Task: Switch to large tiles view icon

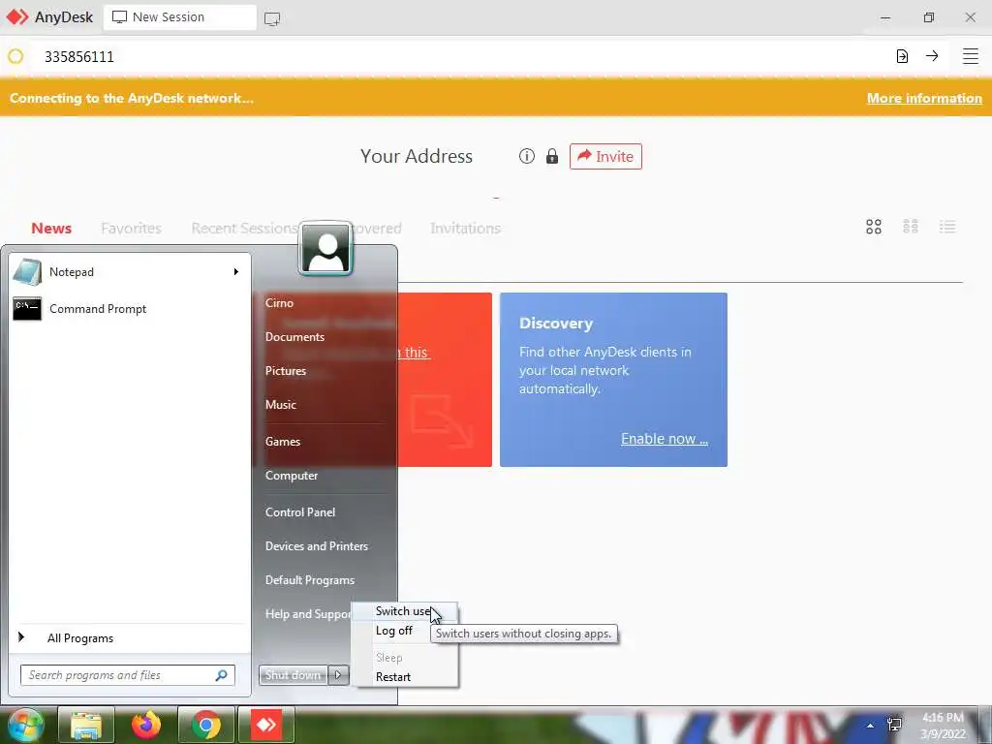Action: click(874, 227)
